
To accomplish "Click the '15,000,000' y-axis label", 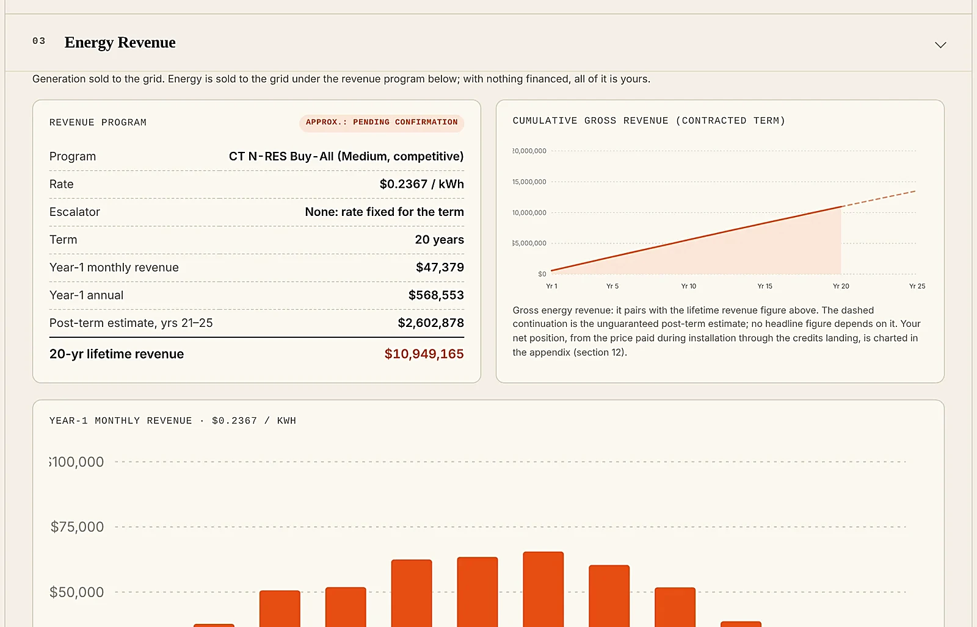I will 529,182.
